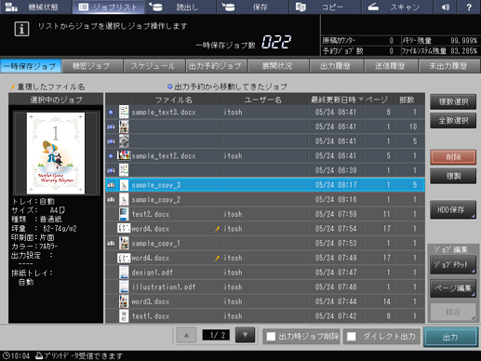Viewport: 481px width, 361px height.
Task: Click the copy-job icon beside sample_copy_2
Action: [111, 199]
